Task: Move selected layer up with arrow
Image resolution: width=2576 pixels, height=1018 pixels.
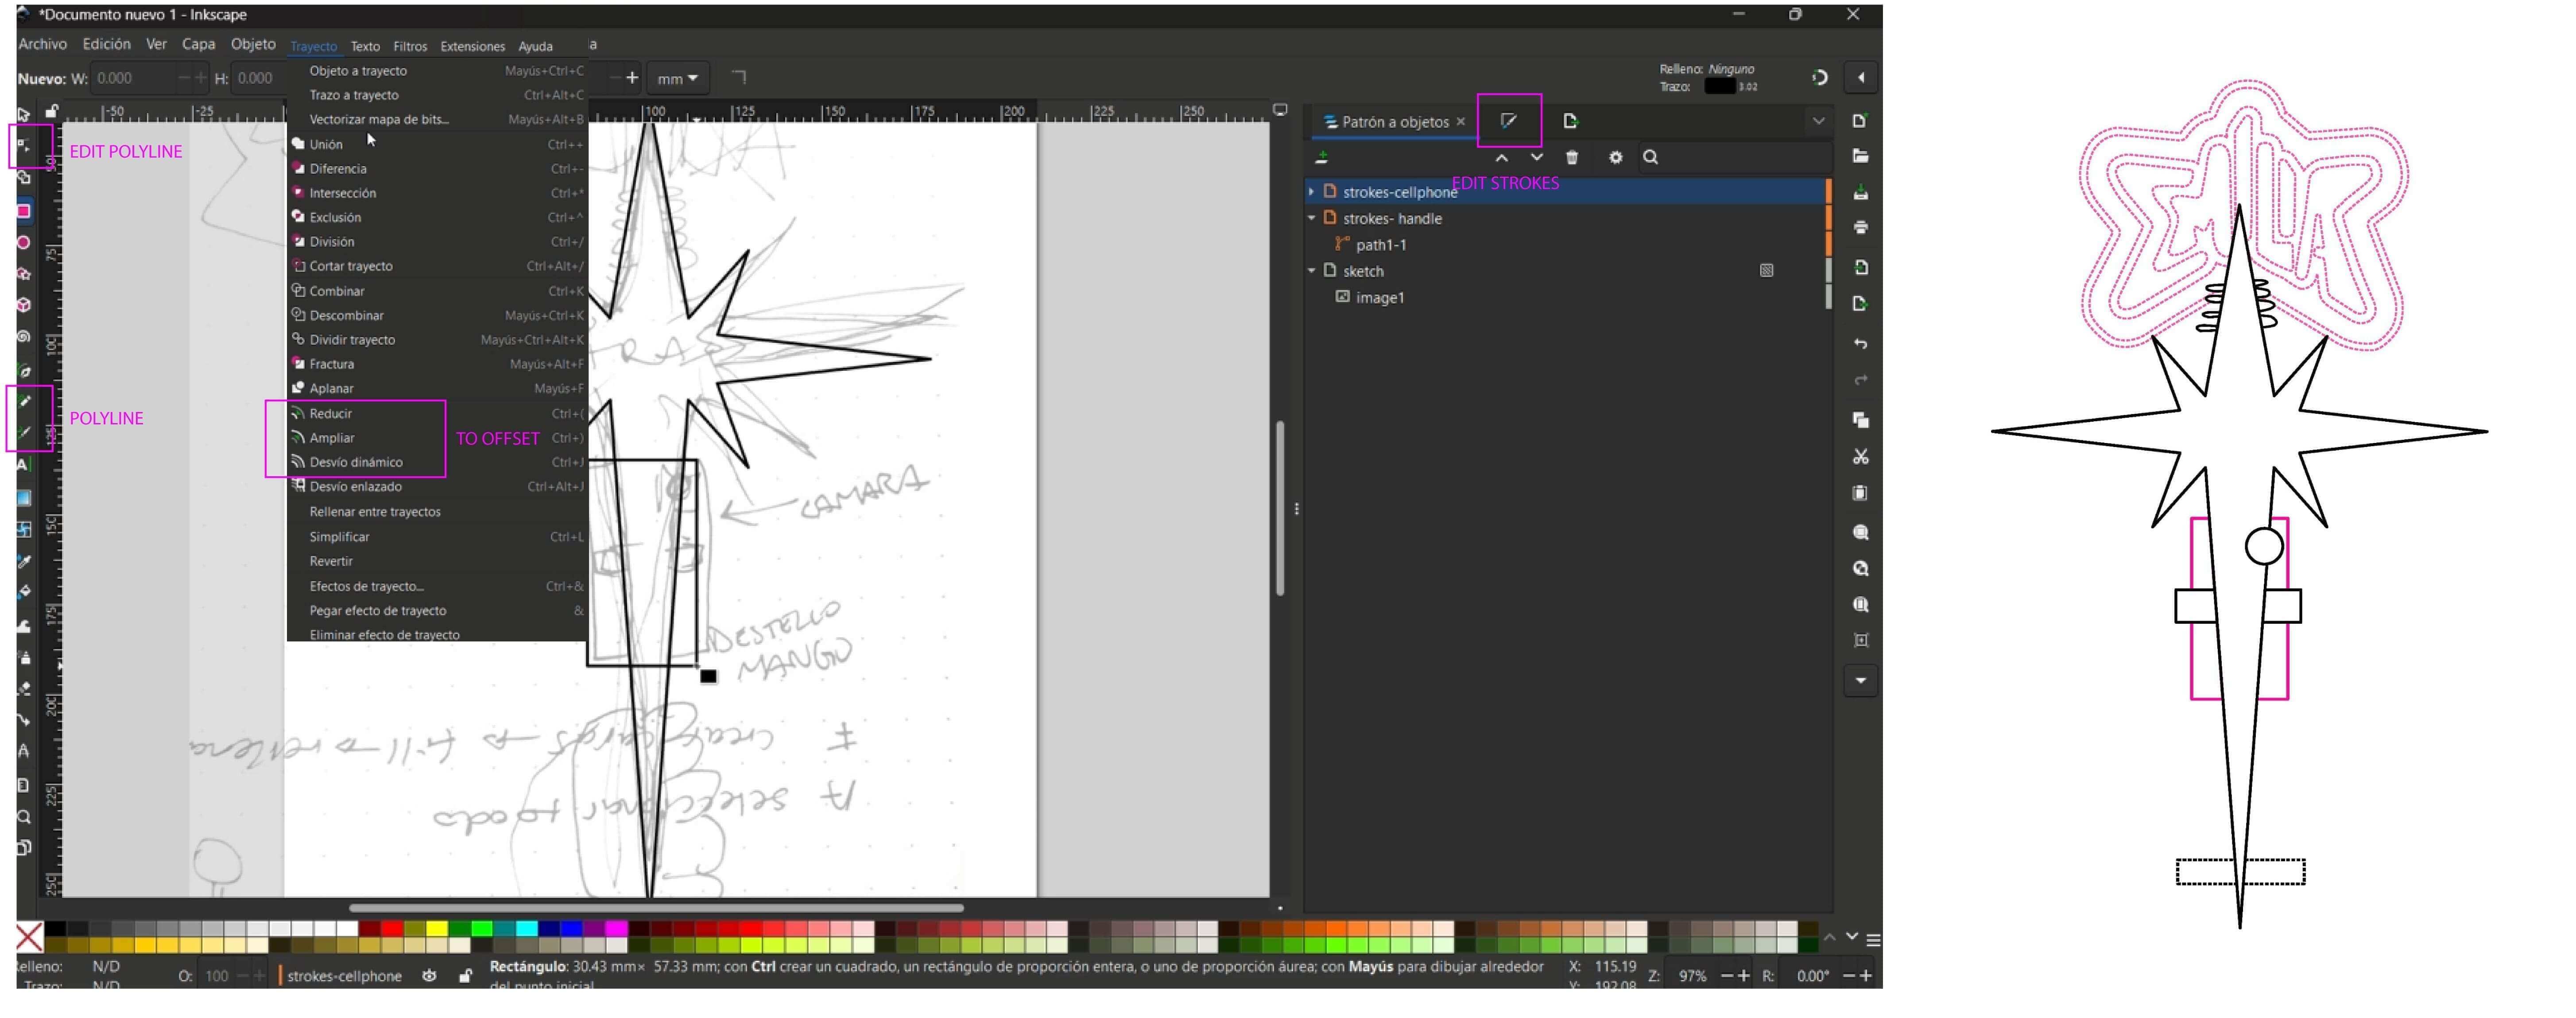Action: click(x=1502, y=158)
